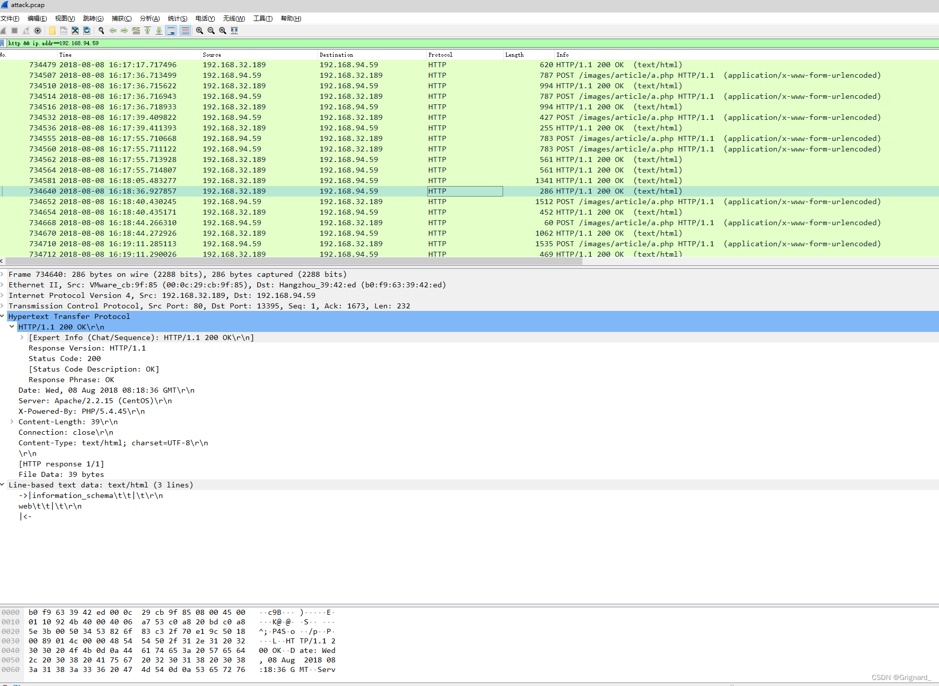The image size is (939, 686).
Task: Sort packets by Protocol column
Action: point(465,55)
